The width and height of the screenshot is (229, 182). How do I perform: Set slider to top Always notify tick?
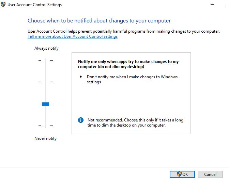click(x=46, y=60)
